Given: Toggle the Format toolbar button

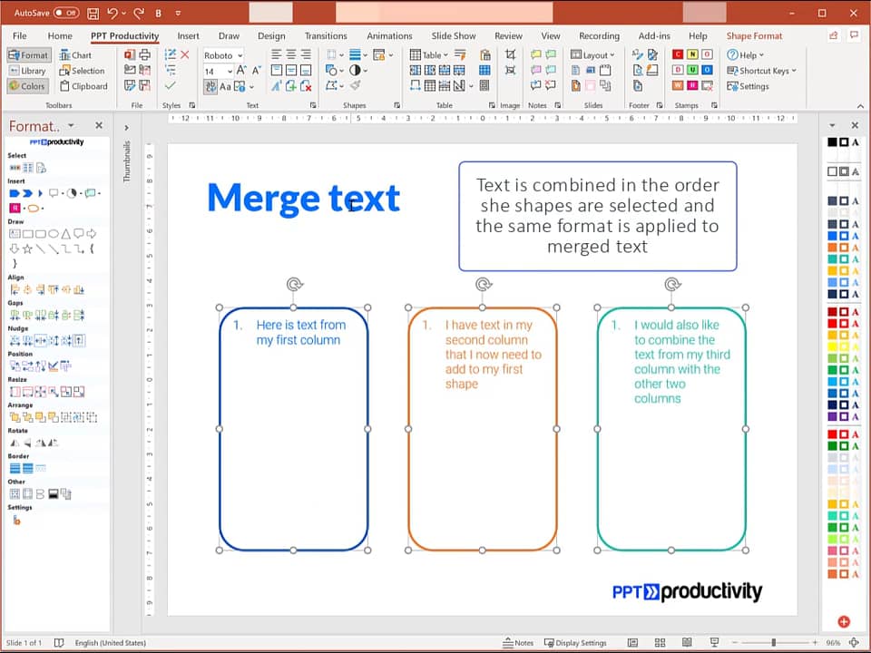Looking at the screenshot, I should (x=28, y=55).
